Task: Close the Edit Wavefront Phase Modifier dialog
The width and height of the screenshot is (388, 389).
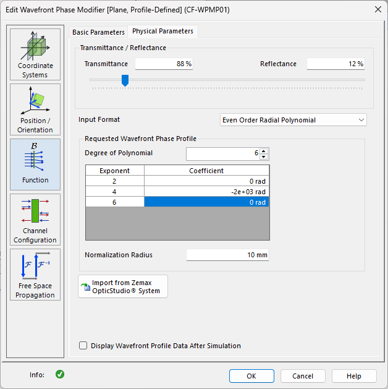Action: tap(378, 10)
